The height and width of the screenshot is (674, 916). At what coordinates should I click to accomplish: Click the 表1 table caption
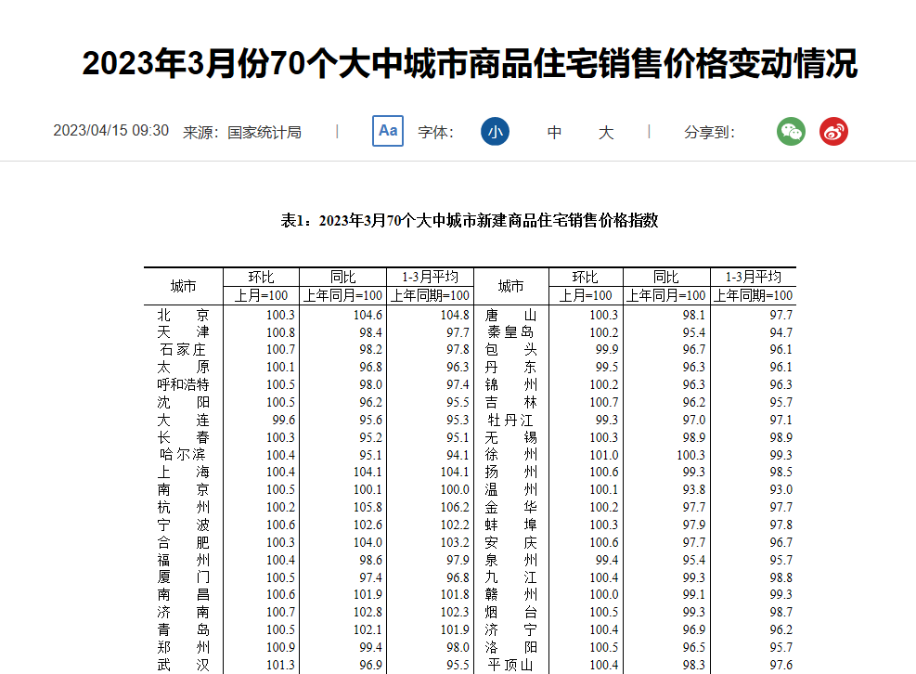(x=470, y=220)
